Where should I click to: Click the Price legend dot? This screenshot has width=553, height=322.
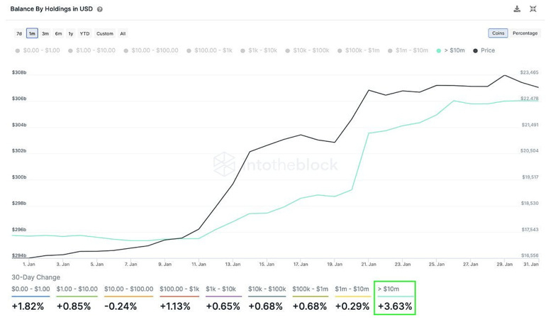pos(475,51)
